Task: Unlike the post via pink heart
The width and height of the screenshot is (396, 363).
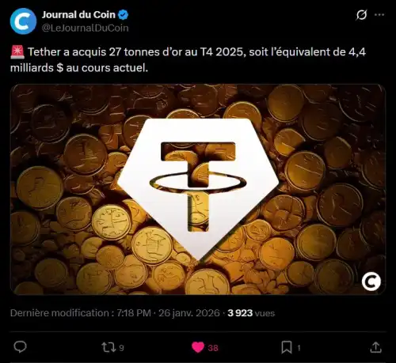Action: 198,347
